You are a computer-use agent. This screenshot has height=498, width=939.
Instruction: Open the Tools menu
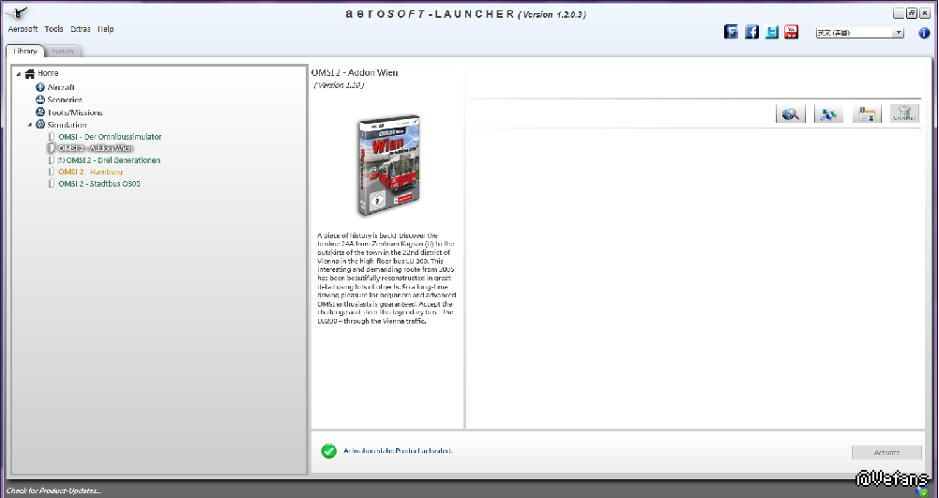(x=53, y=29)
